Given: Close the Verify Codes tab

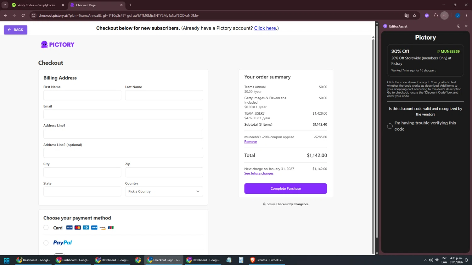Looking at the screenshot, I should (x=63, y=5).
